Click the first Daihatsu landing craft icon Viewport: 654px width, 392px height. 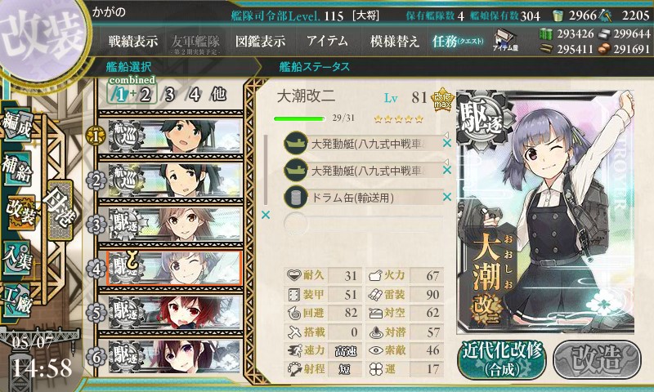[296, 143]
